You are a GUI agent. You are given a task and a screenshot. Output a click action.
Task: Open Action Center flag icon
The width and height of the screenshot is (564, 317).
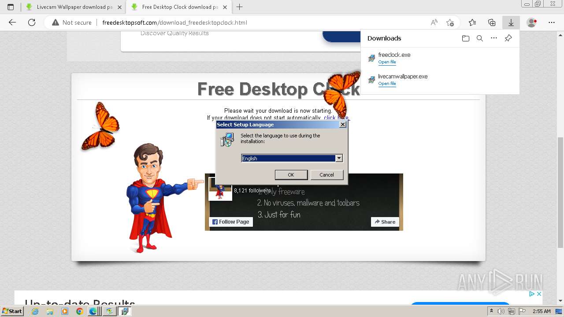[x=522, y=311]
